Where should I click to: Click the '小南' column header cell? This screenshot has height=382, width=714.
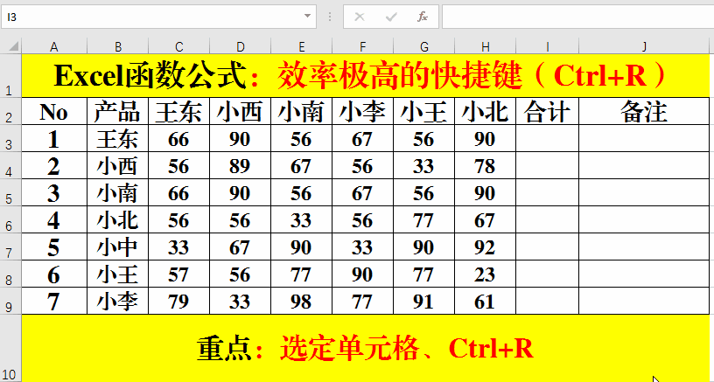point(302,111)
